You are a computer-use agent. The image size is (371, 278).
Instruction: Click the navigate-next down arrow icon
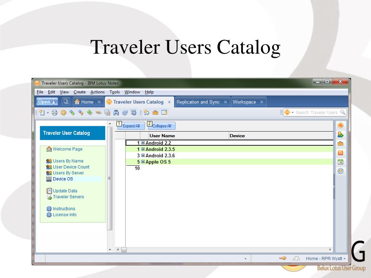72,113
